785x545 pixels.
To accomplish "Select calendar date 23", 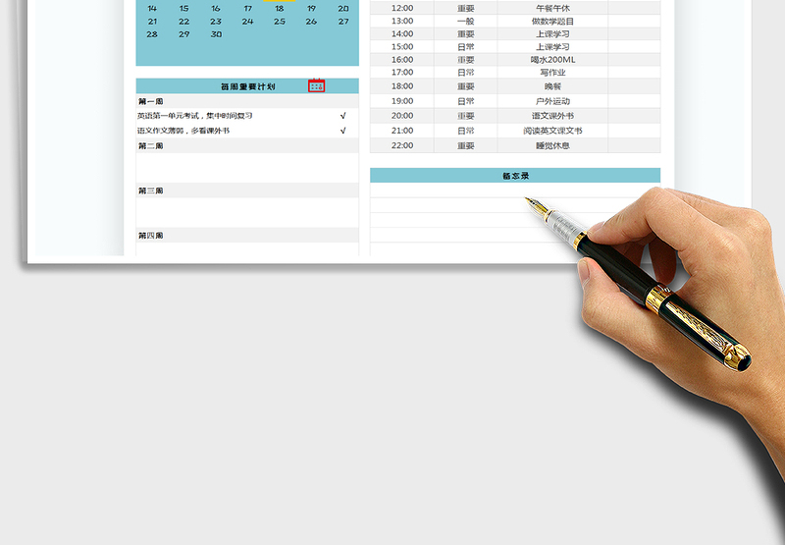I will 216,22.
